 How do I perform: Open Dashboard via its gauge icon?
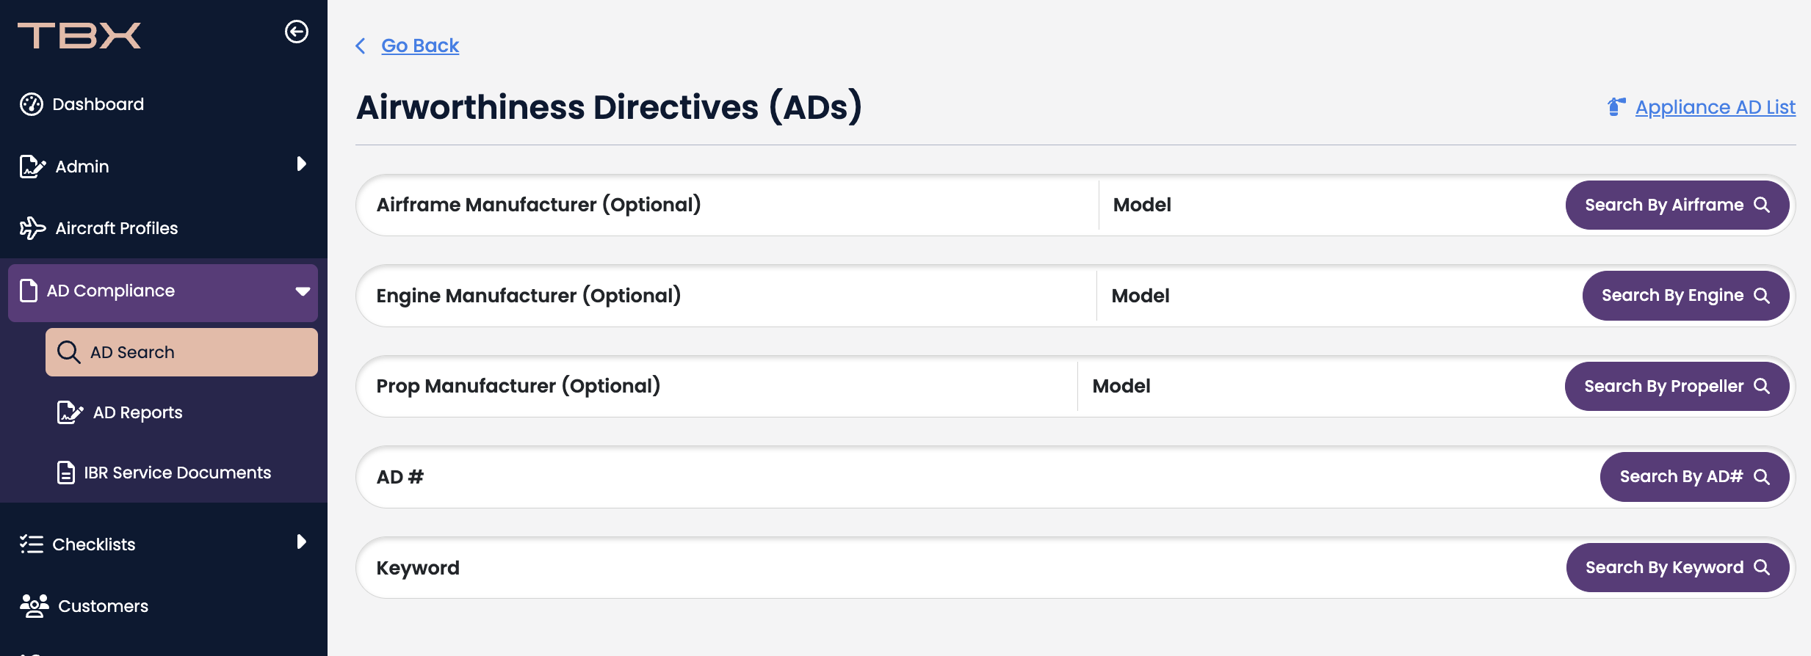pyautogui.click(x=32, y=104)
